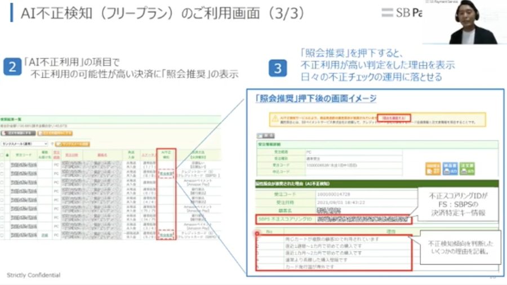Viewport: 507px width, 285px height.
Task: Check the last order row checkbox
Action: click(2, 235)
